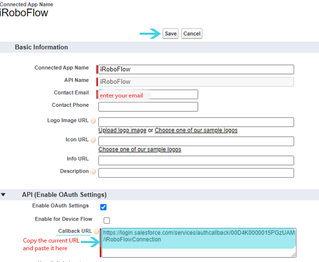Click into the Contact Email field

tap(148, 94)
